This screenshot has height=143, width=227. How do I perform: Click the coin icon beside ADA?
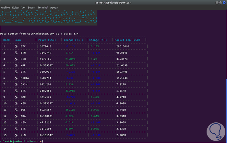(16, 116)
